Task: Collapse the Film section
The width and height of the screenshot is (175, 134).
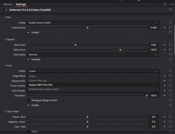Action: point(4,17)
